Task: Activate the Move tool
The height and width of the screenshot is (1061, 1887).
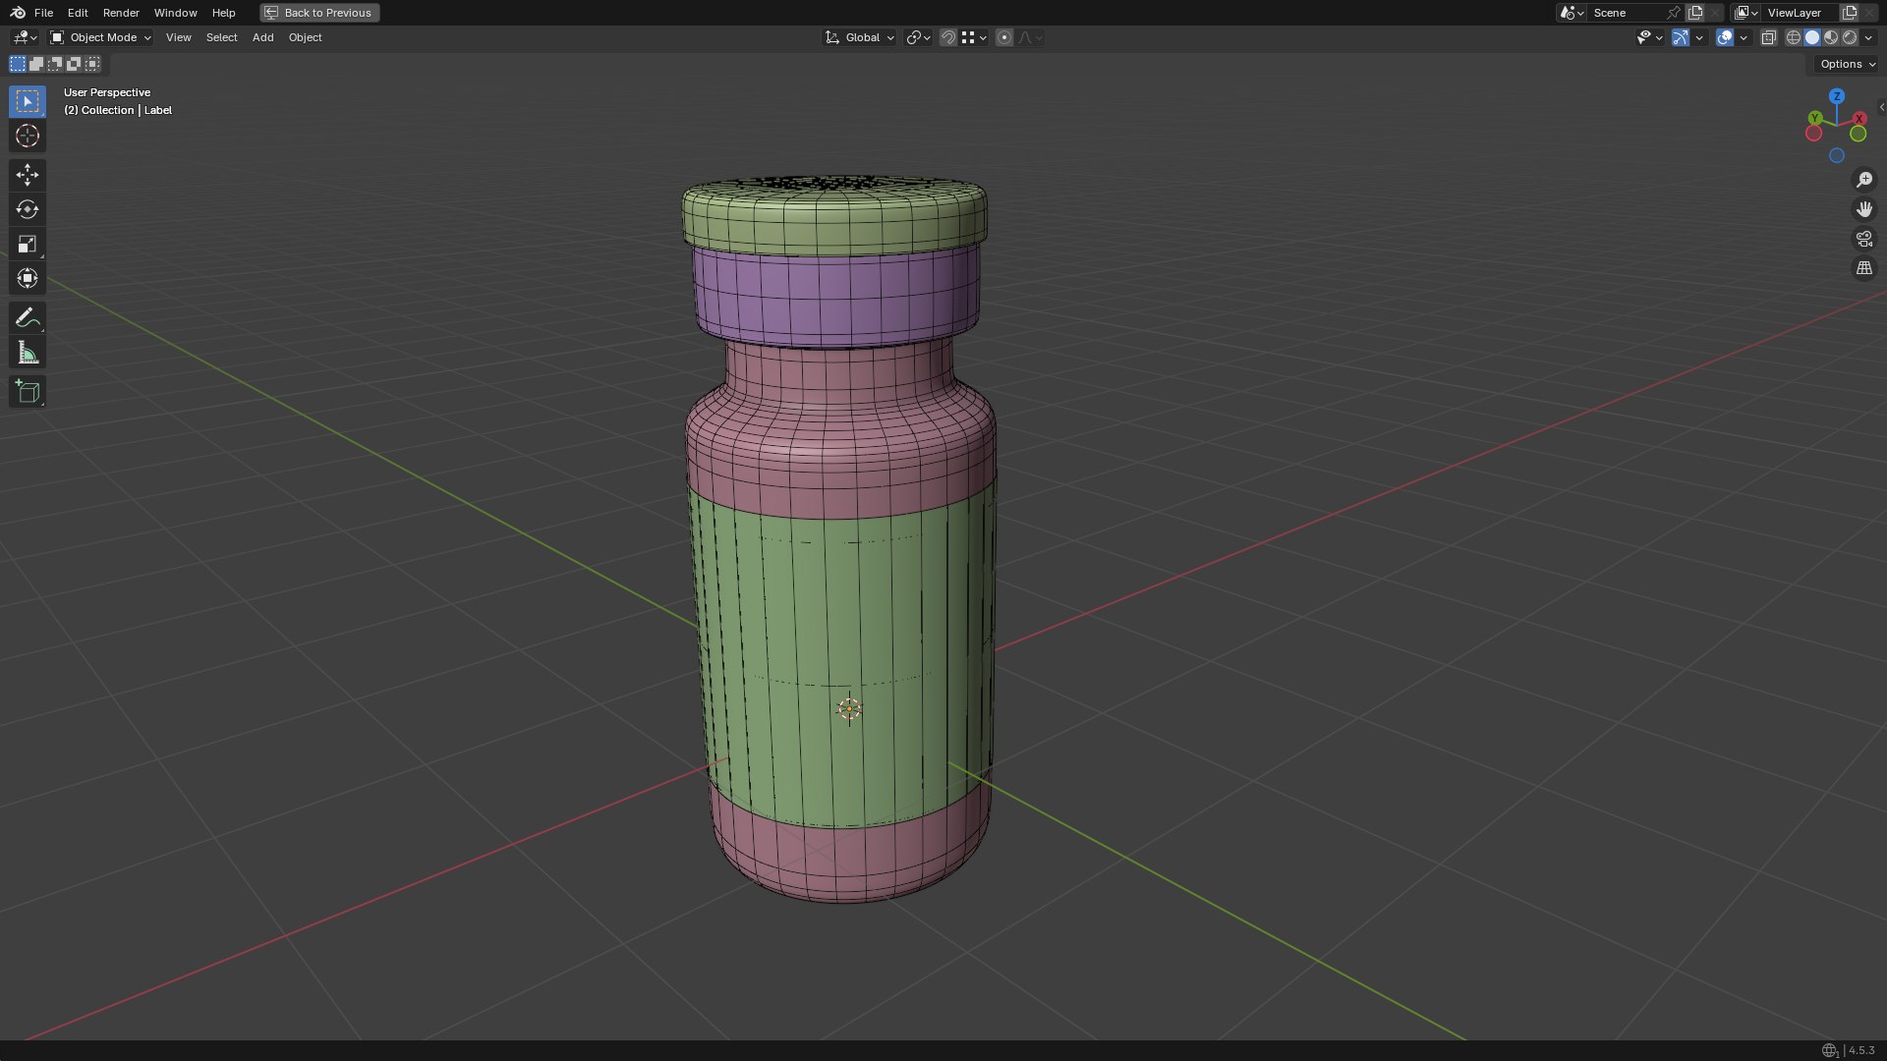Action: (x=28, y=175)
